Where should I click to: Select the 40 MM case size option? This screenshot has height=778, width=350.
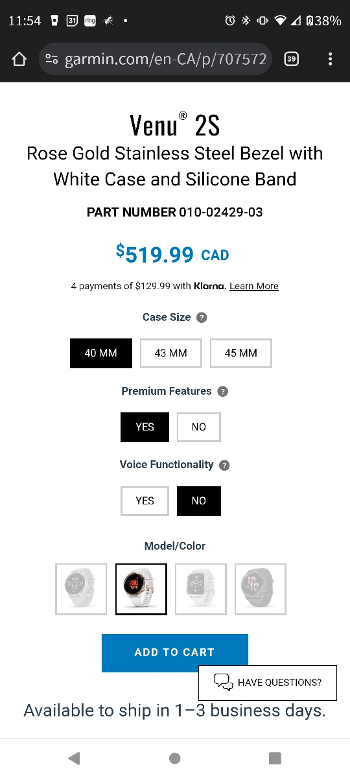point(101,353)
